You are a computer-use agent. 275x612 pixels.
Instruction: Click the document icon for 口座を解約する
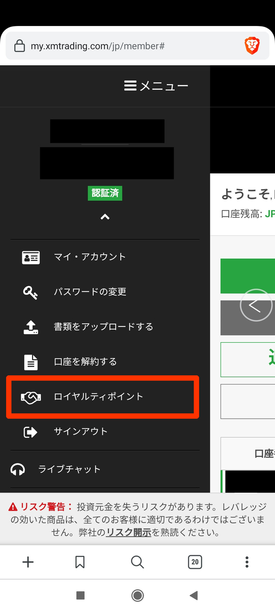pos(31,362)
